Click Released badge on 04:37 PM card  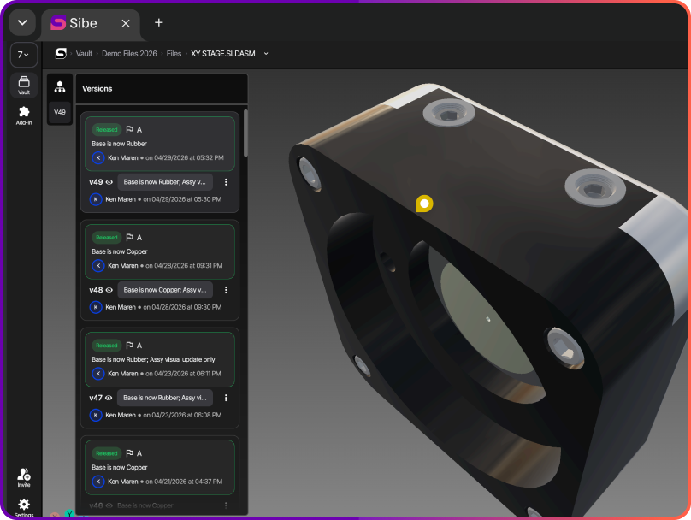click(107, 453)
